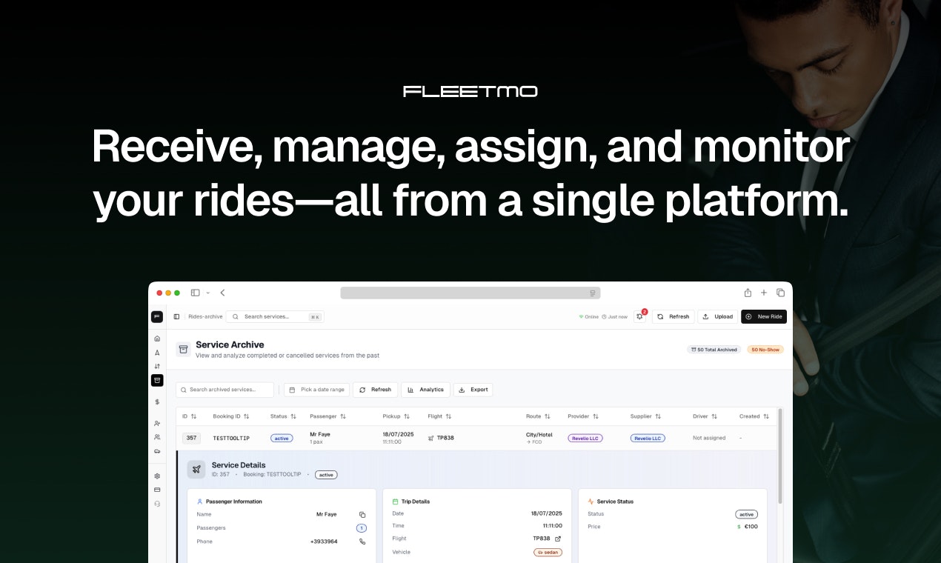
Task: Click the TP838 flight cell in table
Action: [x=441, y=438]
